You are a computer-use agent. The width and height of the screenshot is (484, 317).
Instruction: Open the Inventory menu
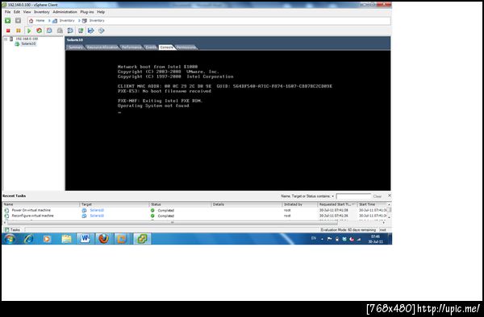(42, 12)
